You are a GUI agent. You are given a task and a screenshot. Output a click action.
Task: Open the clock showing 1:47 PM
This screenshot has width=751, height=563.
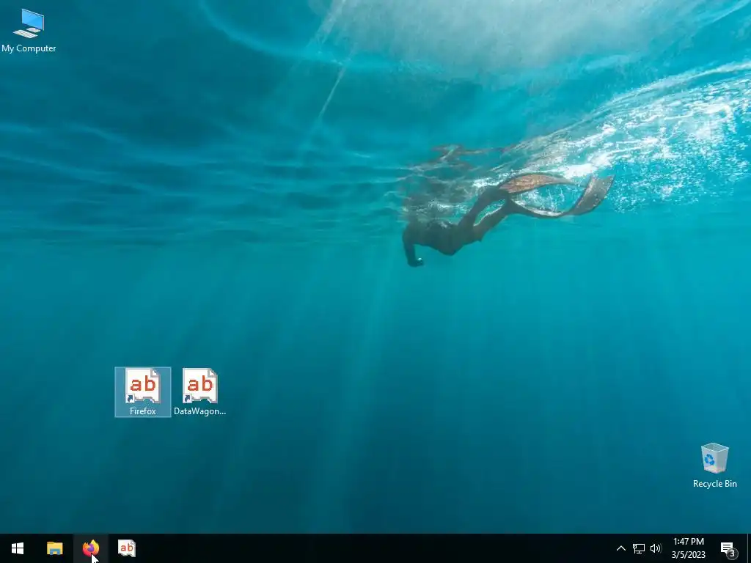click(688, 548)
